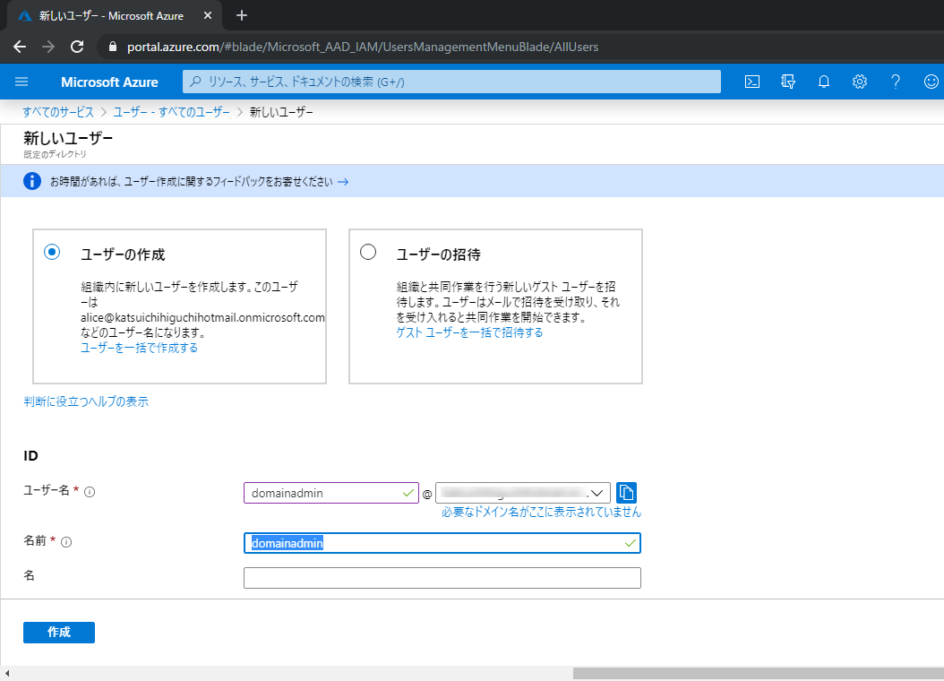944x681 pixels.
Task: Click the 新しいユーザー breadcrumb text
Action: 281,112
